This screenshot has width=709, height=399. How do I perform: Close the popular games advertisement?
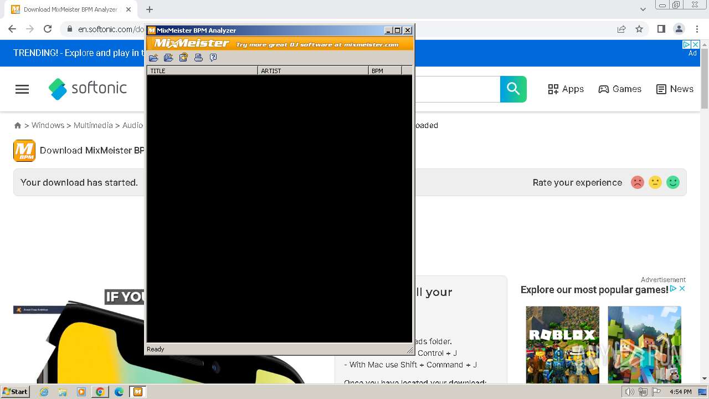click(682, 289)
